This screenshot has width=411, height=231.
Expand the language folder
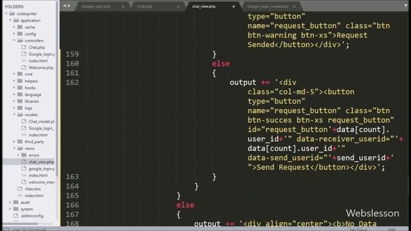[14, 94]
